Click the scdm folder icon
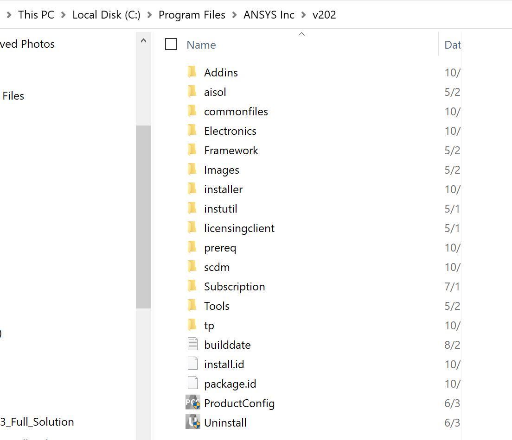 pos(192,267)
